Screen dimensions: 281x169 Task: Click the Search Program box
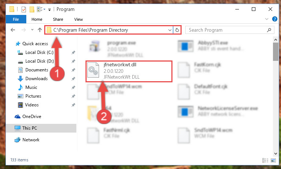(x=229, y=30)
